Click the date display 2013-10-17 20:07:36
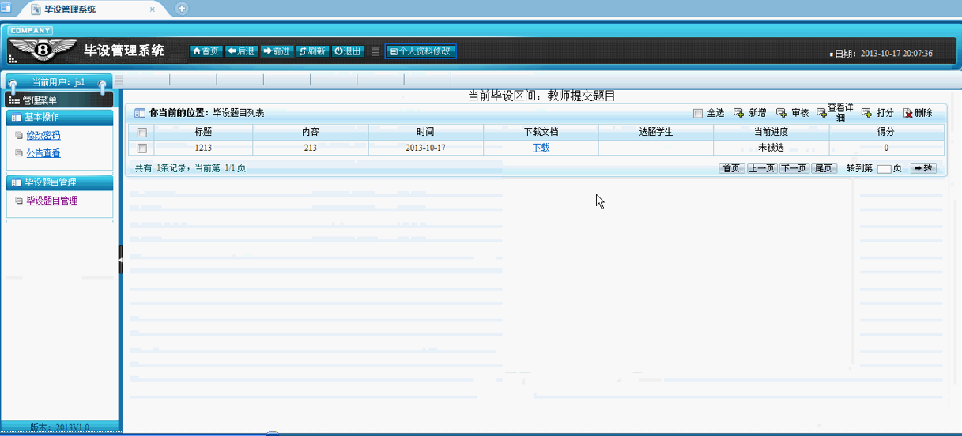962x436 pixels. click(x=896, y=54)
